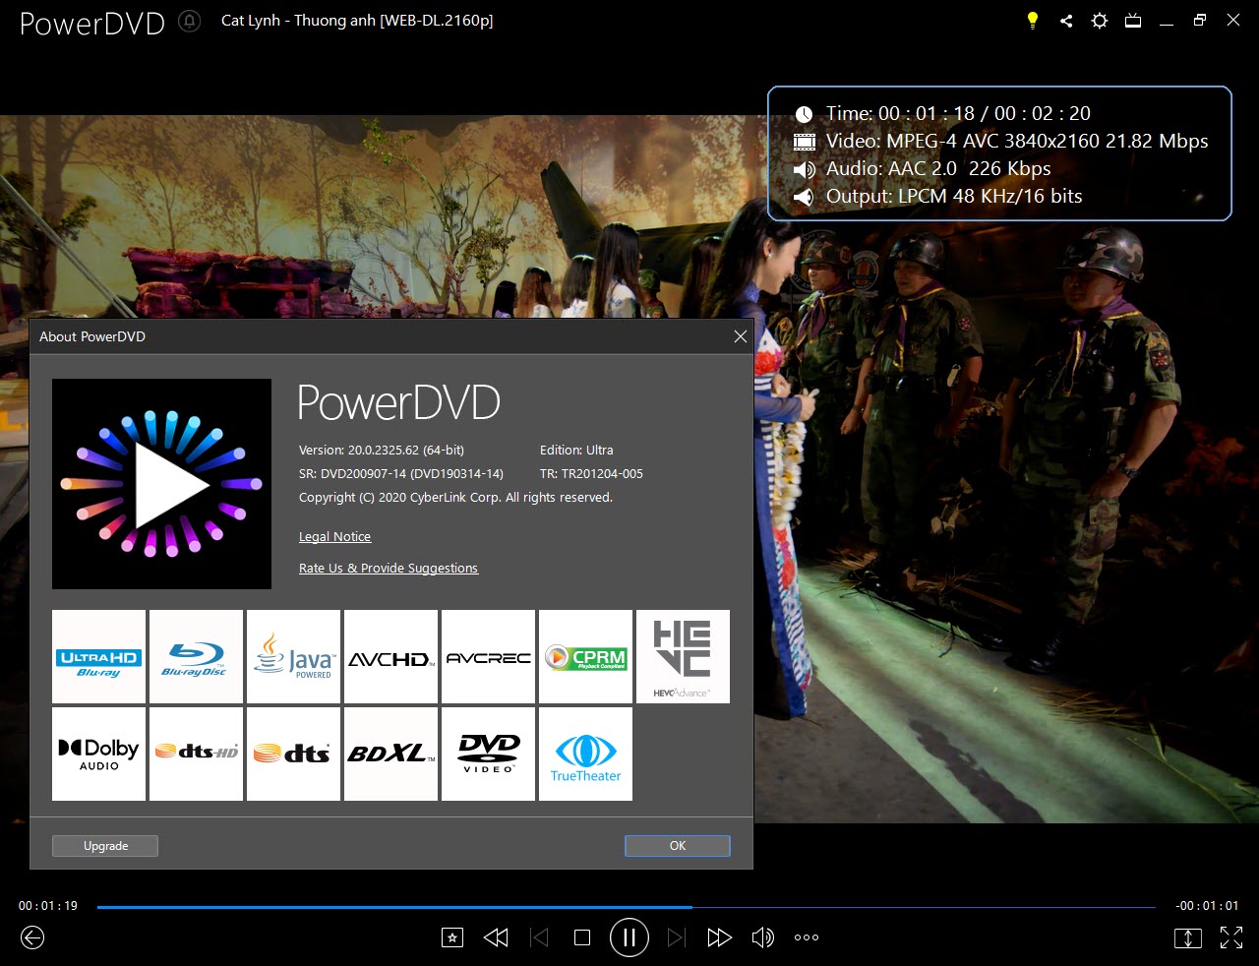Screen dimensions: 1259x966
Task: Click the notification bell icon beside PowerDVD title
Action: (190, 21)
